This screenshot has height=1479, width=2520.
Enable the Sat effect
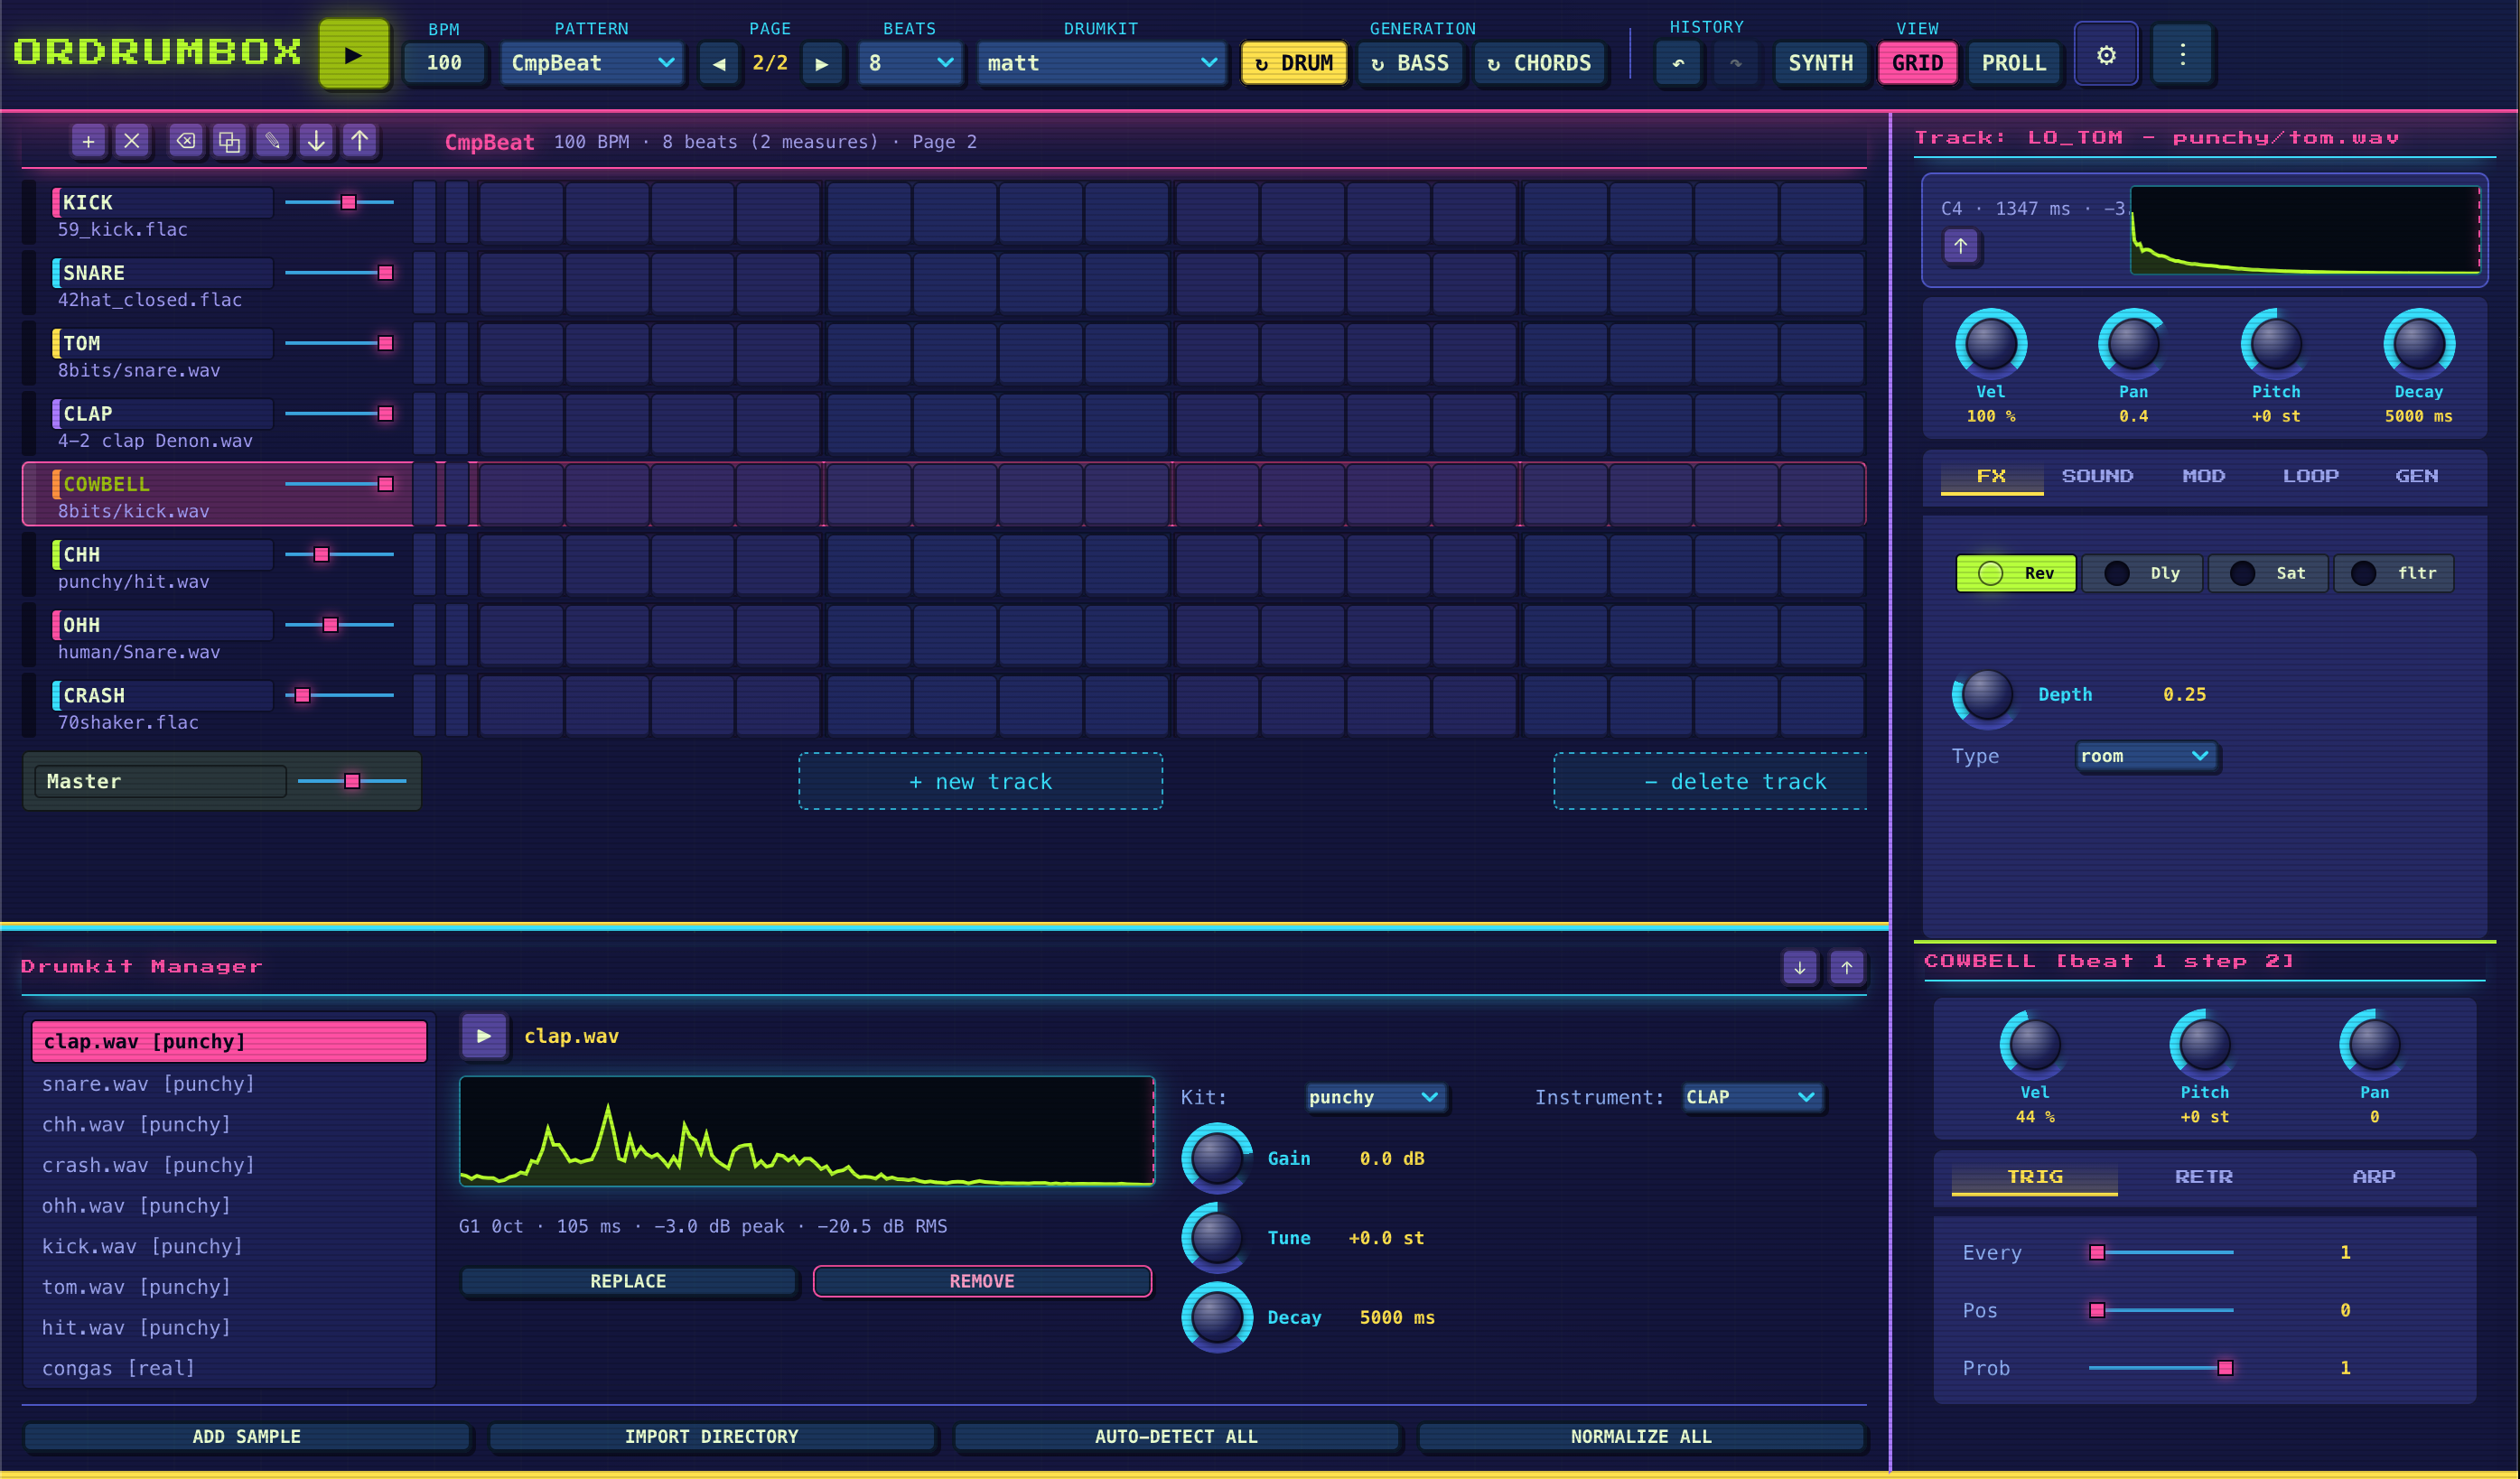pos(2268,573)
